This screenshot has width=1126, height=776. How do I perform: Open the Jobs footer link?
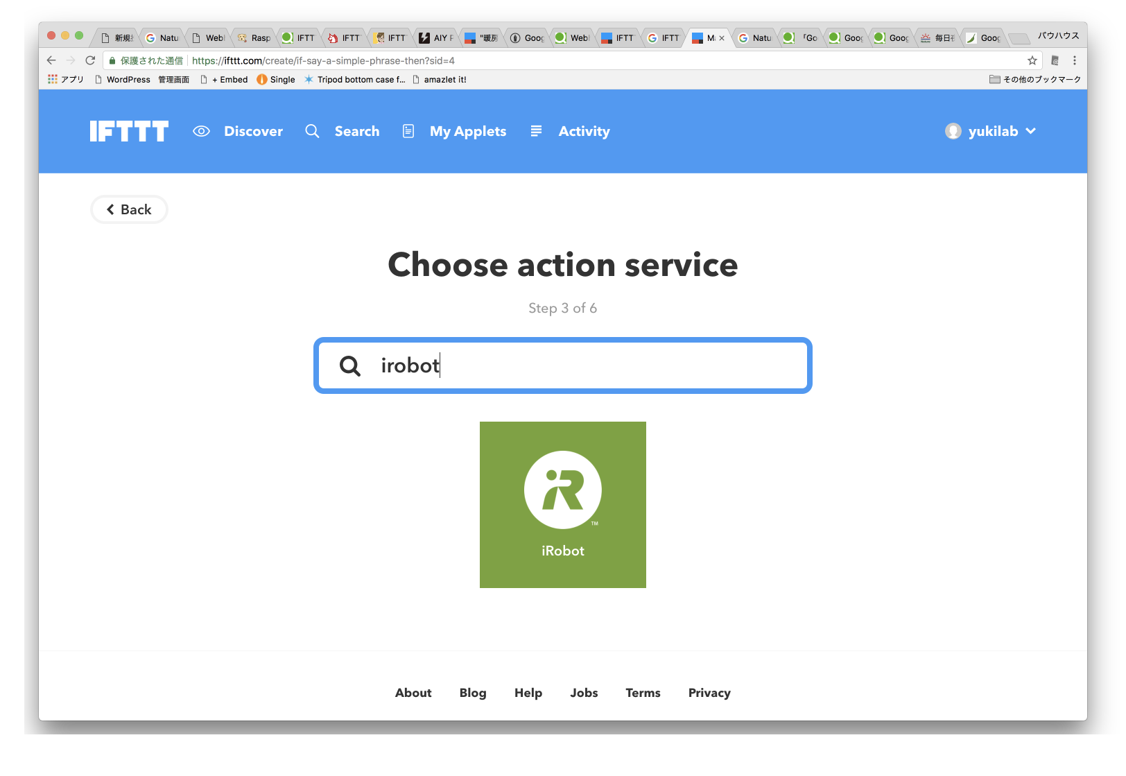[584, 693]
